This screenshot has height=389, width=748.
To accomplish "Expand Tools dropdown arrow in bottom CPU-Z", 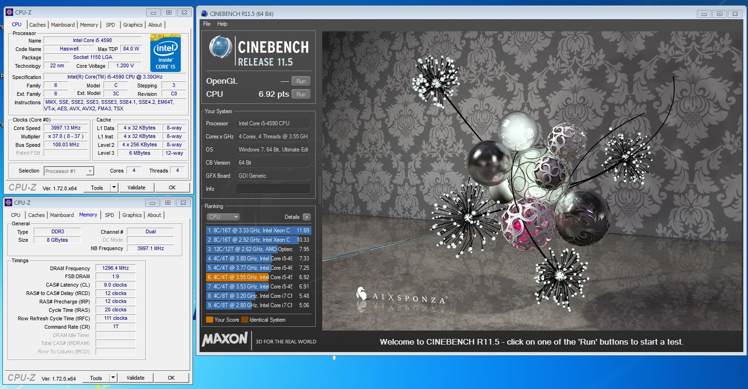I will pyautogui.click(x=113, y=378).
